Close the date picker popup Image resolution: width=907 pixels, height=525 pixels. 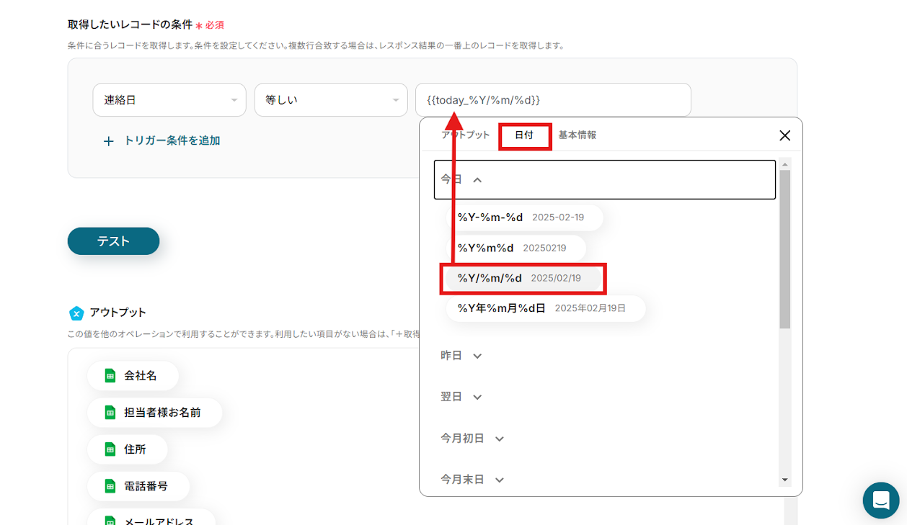click(785, 135)
